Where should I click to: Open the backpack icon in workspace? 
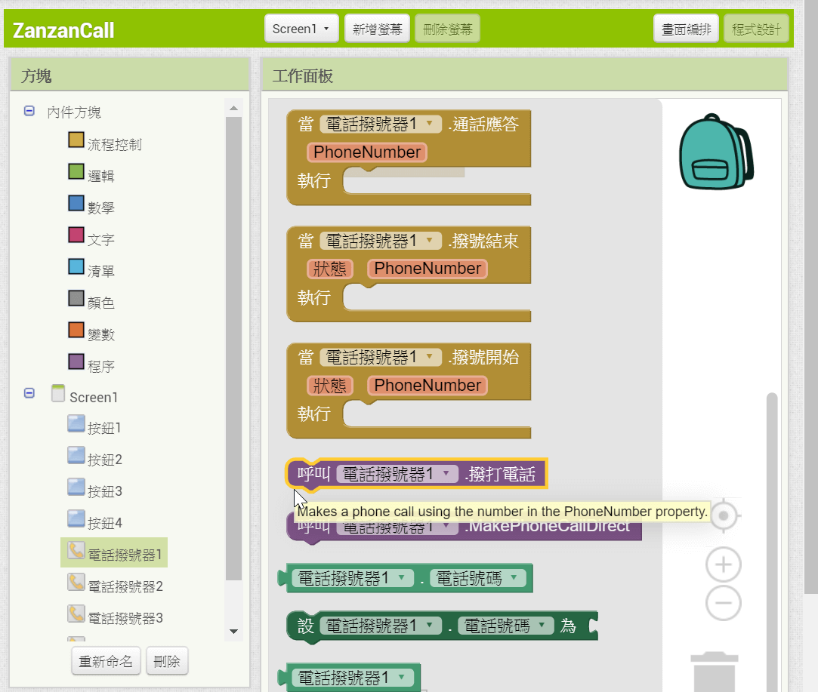click(x=716, y=152)
